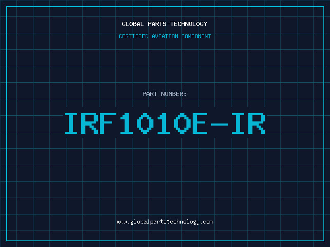Viewport: 330px width, 247px height.
Task: Click the GLOBAL PARTS-TECHNOLOGY heading
Action: click(165, 24)
